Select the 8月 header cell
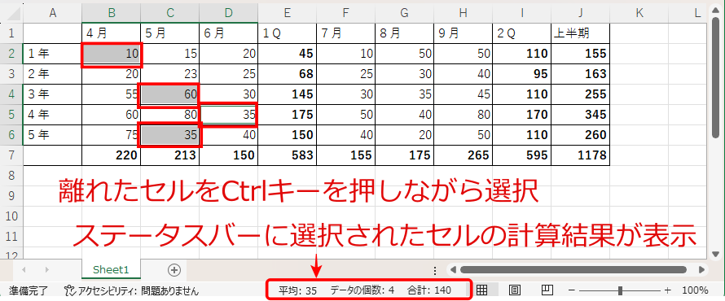This screenshot has width=725, height=301. (405, 33)
